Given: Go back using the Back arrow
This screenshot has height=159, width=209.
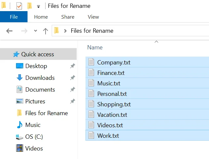Looking at the screenshot, I should pyautogui.click(x=9, y=31).
